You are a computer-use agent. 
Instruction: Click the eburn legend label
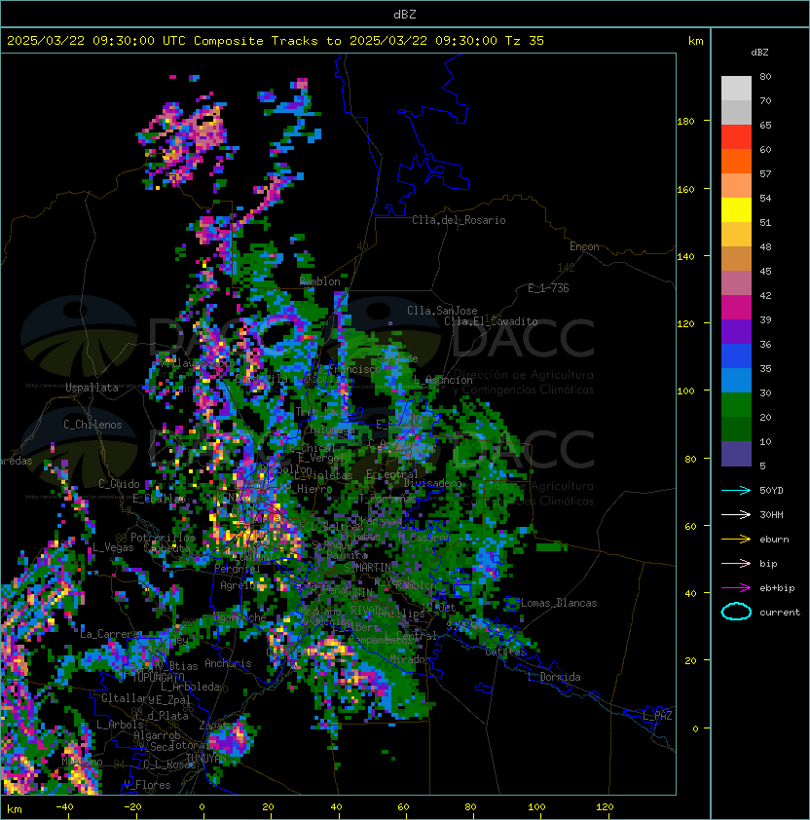(774, 540)
